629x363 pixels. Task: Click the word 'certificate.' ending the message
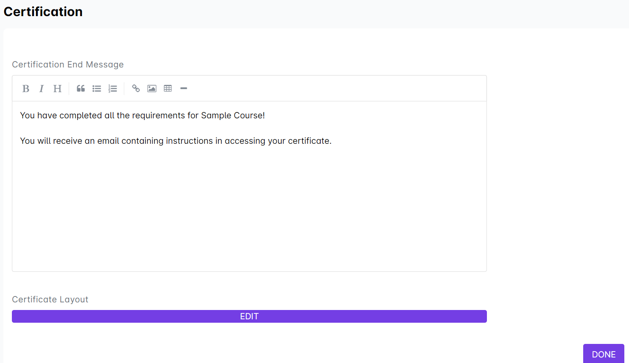(x=310, y=141)
